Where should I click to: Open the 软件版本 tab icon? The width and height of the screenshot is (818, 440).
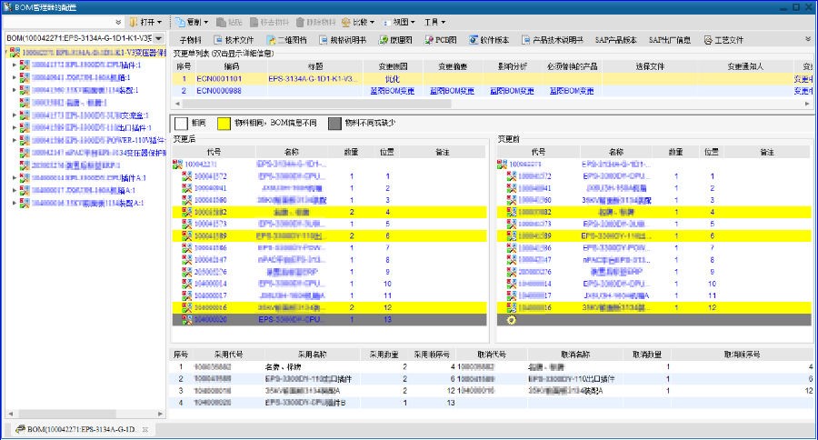pyautogui.click(x=474, y=40)
